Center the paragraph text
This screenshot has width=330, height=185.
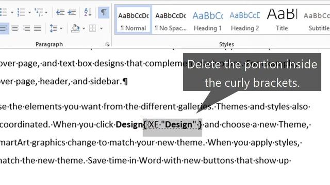click(15, 28)
